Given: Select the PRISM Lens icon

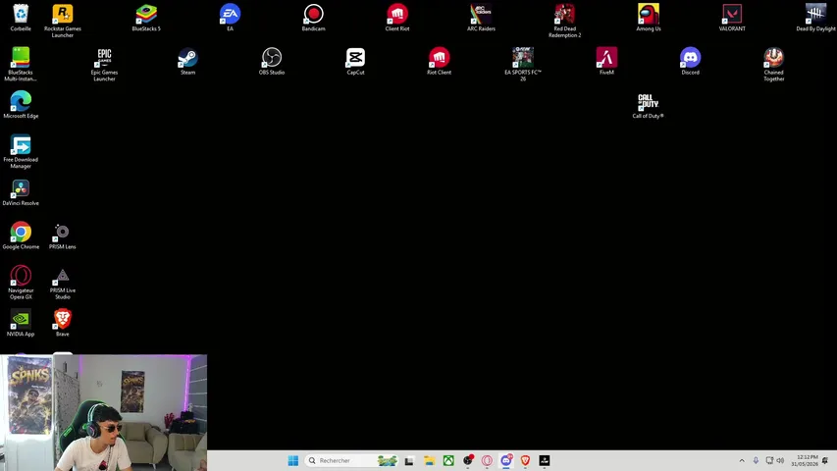Looking at the screenshot, I should 63,235.
